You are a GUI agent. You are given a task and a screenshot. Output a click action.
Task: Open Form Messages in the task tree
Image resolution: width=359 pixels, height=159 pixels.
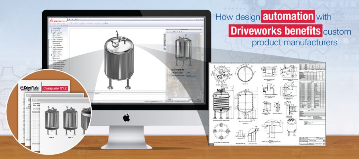tap(57, 45)
